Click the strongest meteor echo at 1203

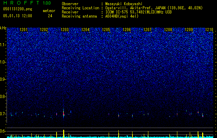tap(63, 113)
